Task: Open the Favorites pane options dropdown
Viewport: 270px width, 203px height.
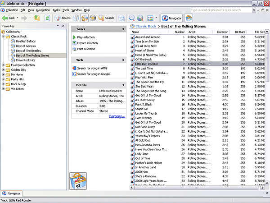Action: [58, 26]
